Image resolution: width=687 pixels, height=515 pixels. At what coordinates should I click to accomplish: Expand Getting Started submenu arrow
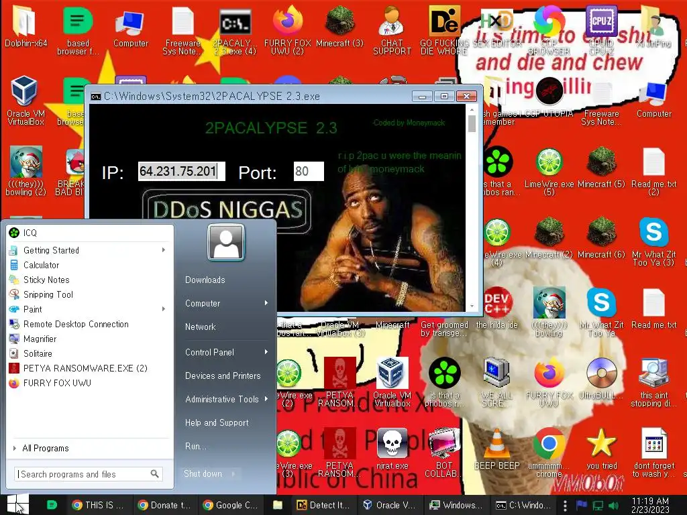164,250
